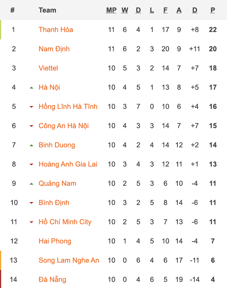Click the red down arrow beside Hoàng Anh Gia Lai
227x288 pixels.
click(x=31, y=164)
